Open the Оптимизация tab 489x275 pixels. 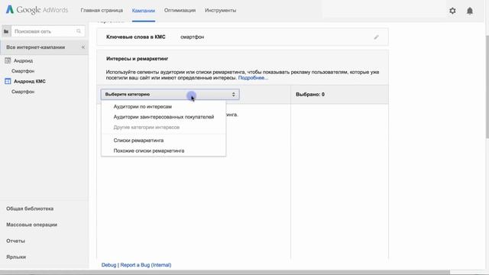tap(180, 10)
